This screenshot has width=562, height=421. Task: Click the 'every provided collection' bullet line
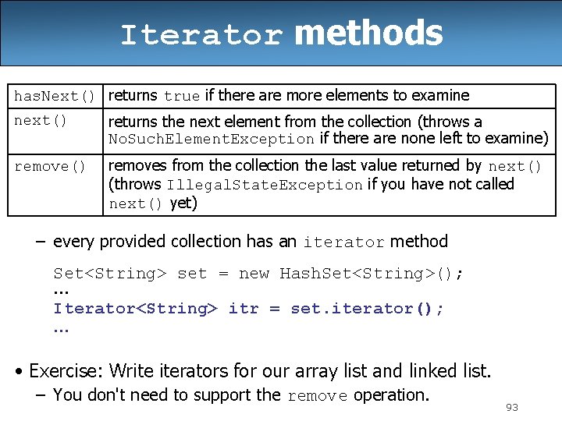(250, 242)
